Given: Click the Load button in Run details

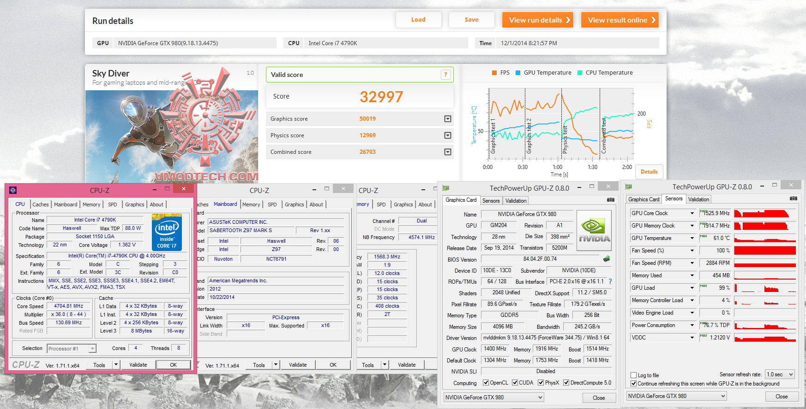Looking at the screenshot, I should pyautogui.click(x=418, y=20).
